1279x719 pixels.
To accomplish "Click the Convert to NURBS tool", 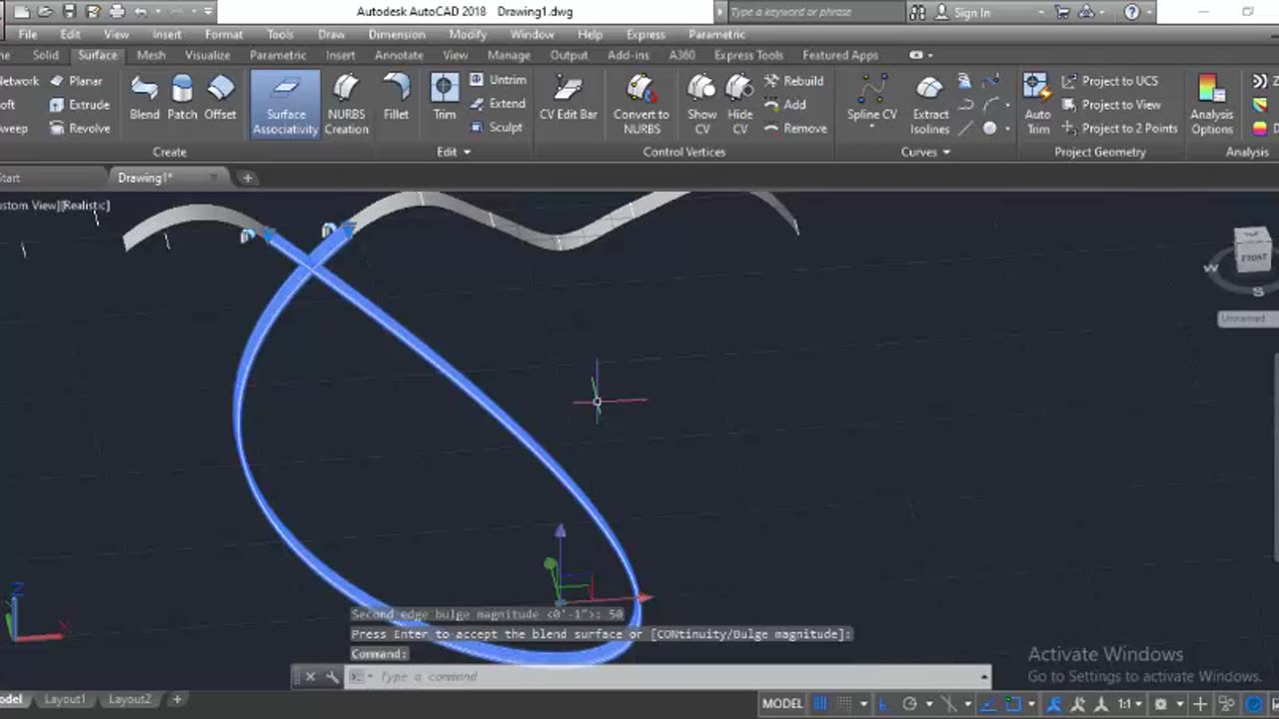I will 640,105.
